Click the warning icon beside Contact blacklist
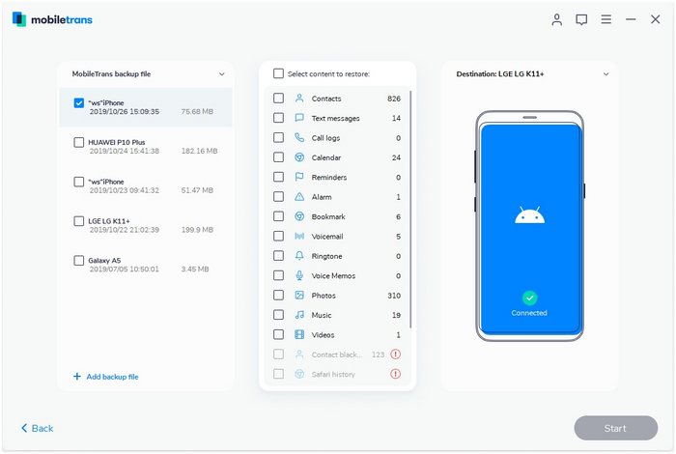 click(x=395, y=354)
